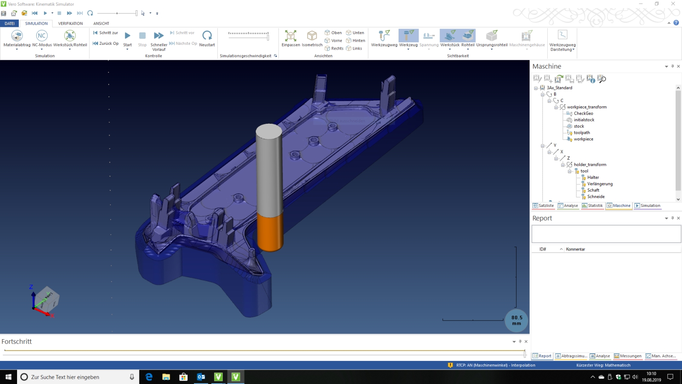Switch to the VERIFIKATION ribbon tab

70,23
